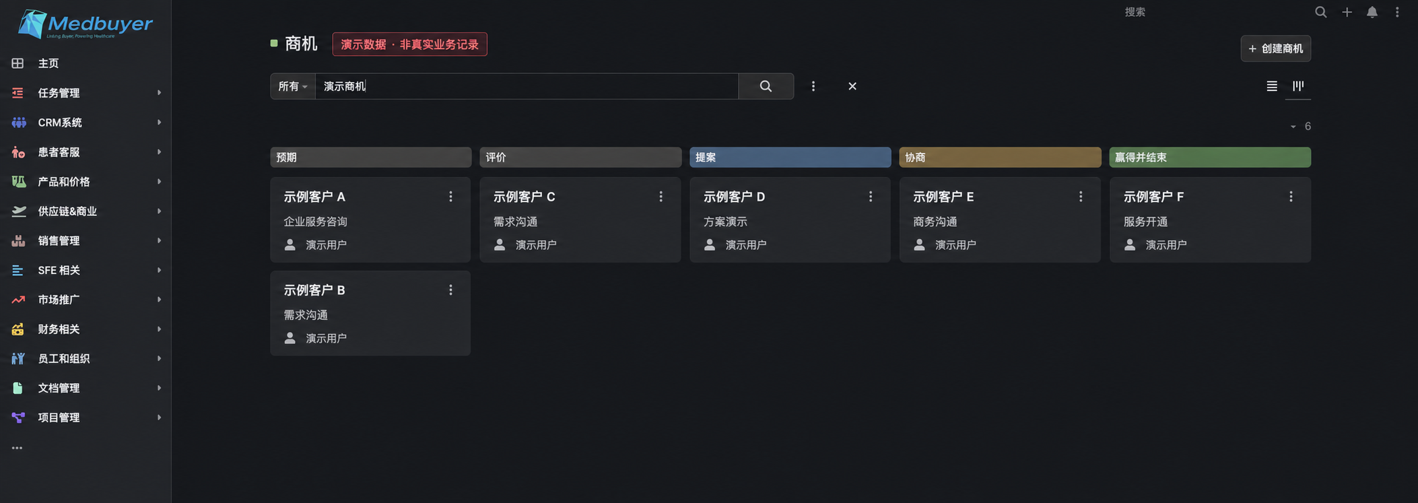Image resolution: width=1418 pixels, height=503 pixels.
Task: Open 示例客户 F card menu
Action: tap(1291, 197)
